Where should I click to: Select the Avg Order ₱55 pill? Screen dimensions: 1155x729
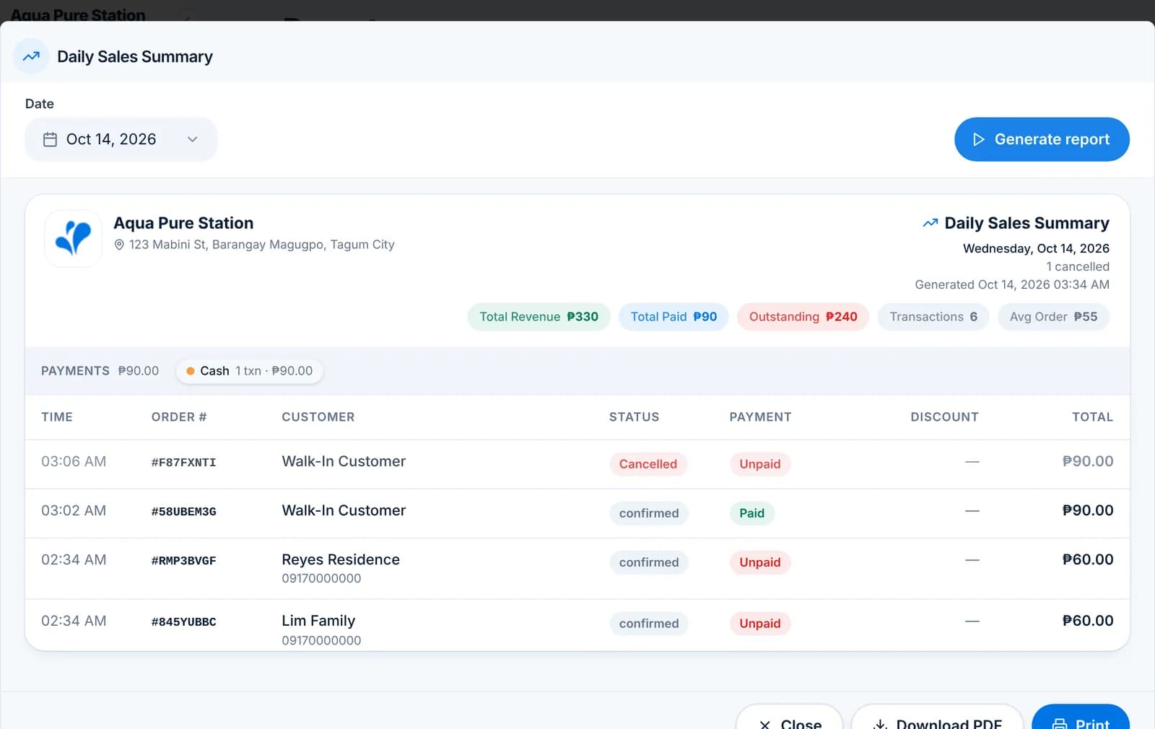click(x=1053, y=317)
